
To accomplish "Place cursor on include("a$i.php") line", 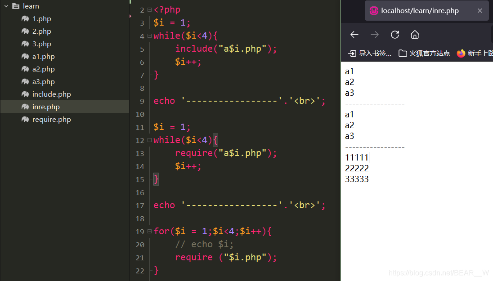I will tap(226, 49).
